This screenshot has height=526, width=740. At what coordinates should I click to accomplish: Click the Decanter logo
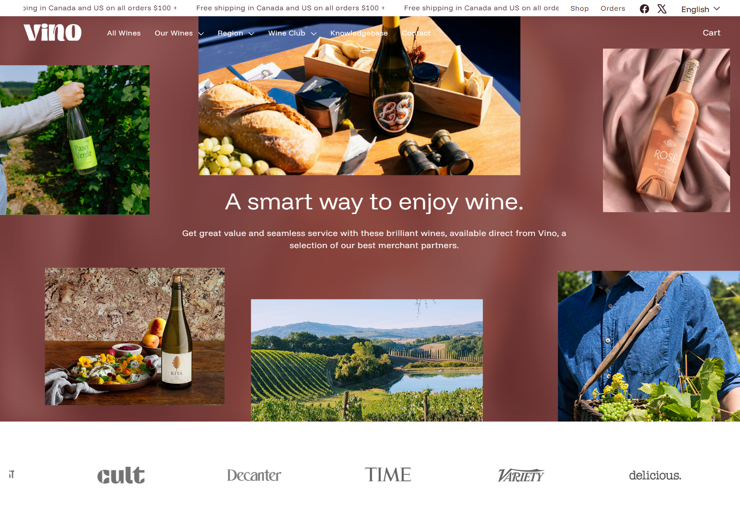[x=254, y=475]
